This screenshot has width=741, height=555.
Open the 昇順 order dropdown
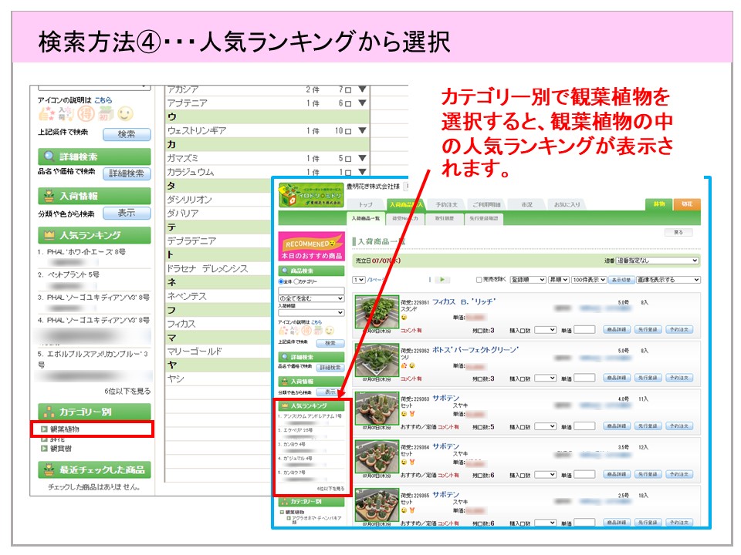click(559, 280)
